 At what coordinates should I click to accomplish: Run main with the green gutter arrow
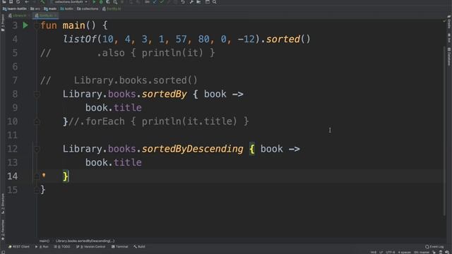tap(25, 25)
